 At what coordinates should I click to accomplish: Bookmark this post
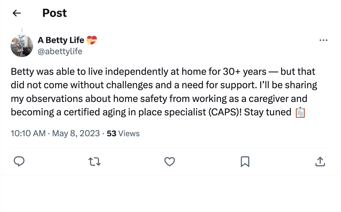(x=245, y=161)
